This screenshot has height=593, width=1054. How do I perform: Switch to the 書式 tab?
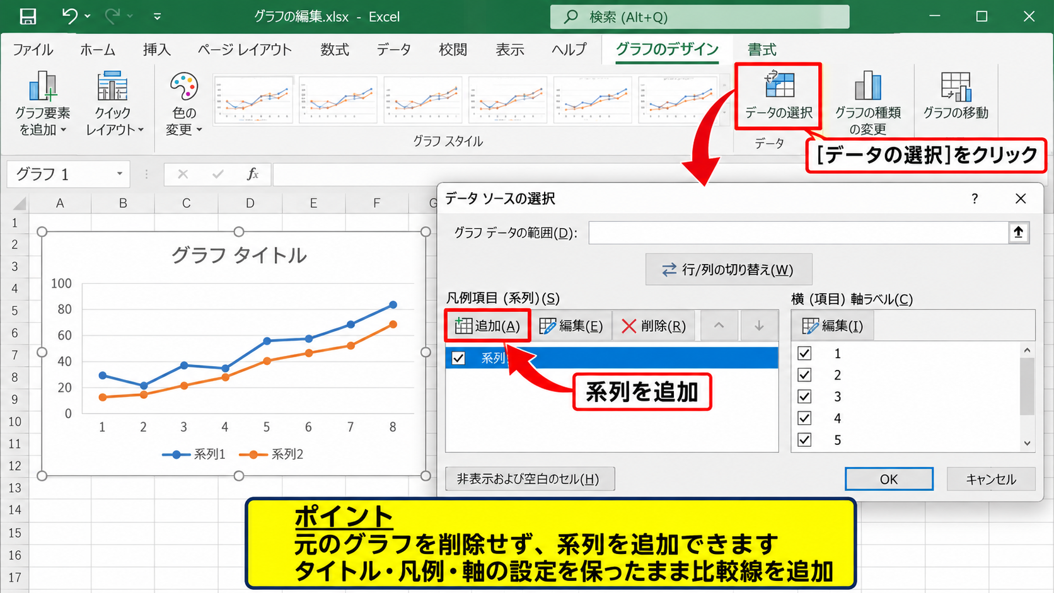(x=762, y=50)
